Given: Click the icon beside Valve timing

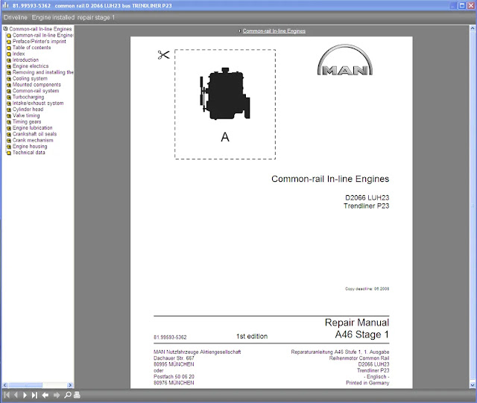Looking at the screenshot, I should tap(9, 116).
